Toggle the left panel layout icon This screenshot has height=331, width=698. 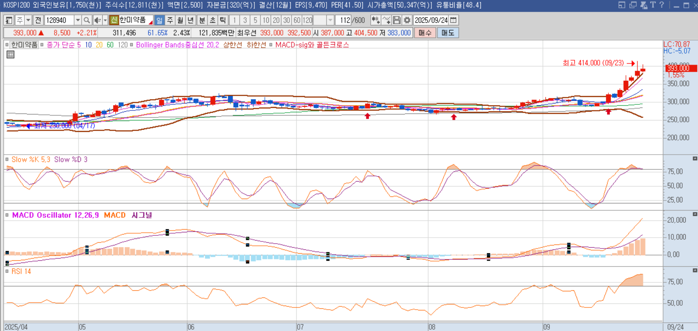click(9, 20)
